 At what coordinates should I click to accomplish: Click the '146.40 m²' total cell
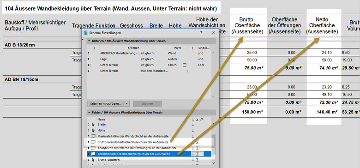(x=327, y=112)
